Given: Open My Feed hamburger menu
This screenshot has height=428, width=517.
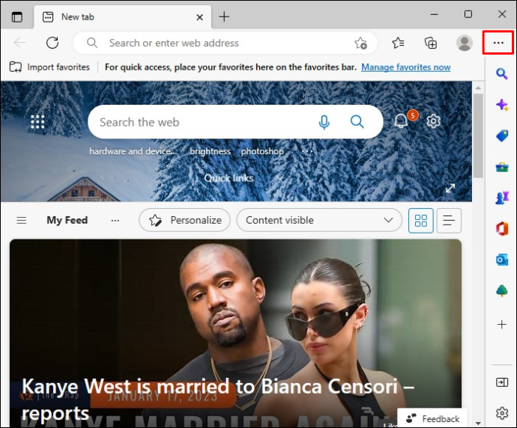Looking at the screenshot, I should point(22,220).
